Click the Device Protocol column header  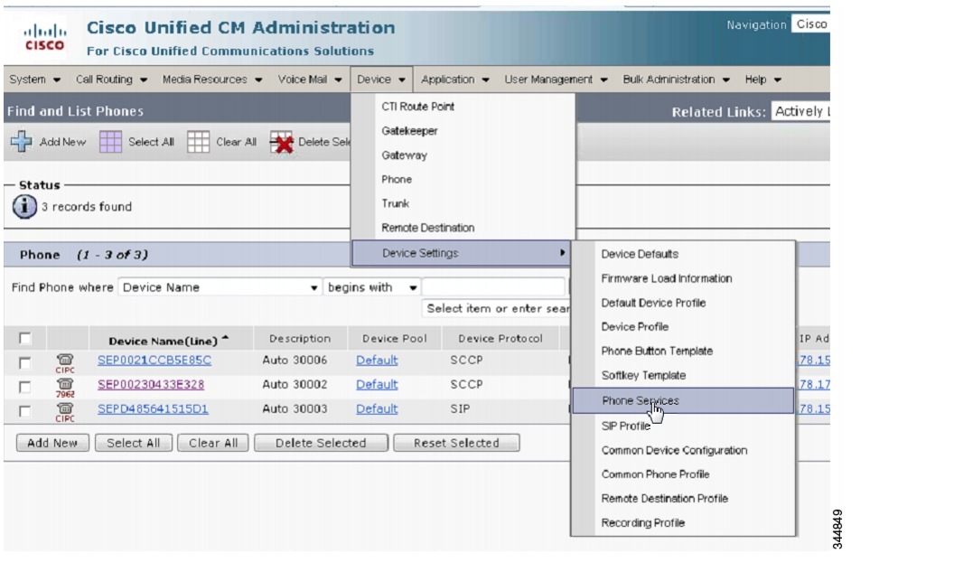click(x=500, y=338)
